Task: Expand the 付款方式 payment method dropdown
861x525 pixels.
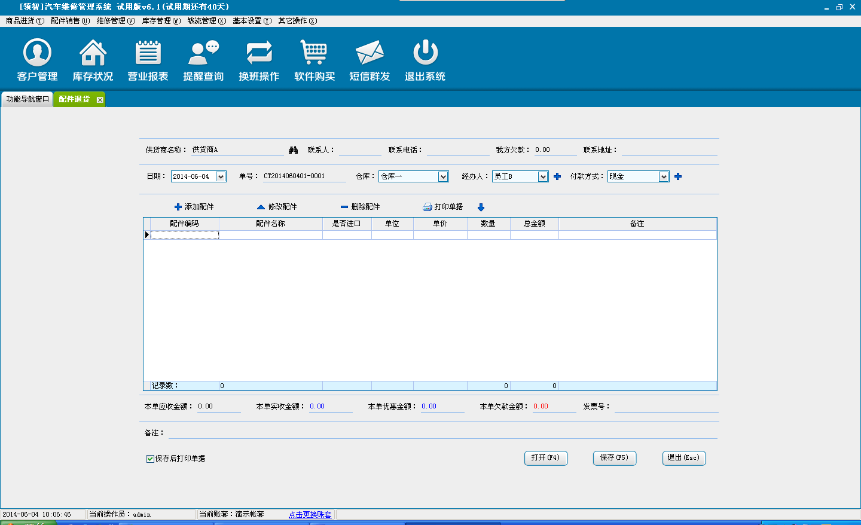Action: (664, 176)
